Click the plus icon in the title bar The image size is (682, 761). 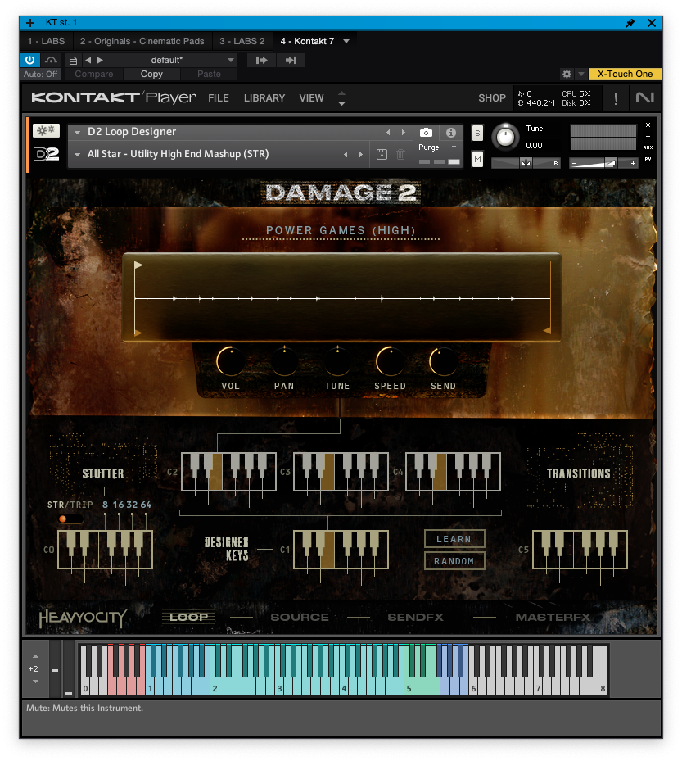tap(30, 23)
